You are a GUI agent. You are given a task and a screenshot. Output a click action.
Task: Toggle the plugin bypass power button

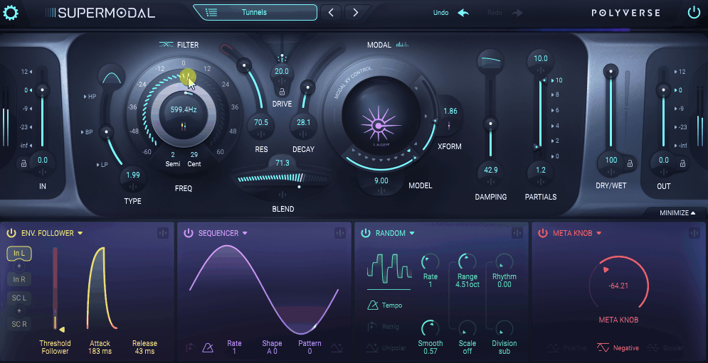pyautogui.click(x=694, y=13)
